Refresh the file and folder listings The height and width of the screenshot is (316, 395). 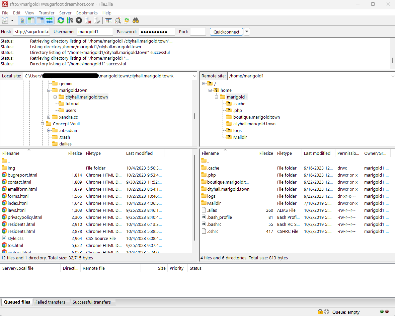(x=60, y=20)
